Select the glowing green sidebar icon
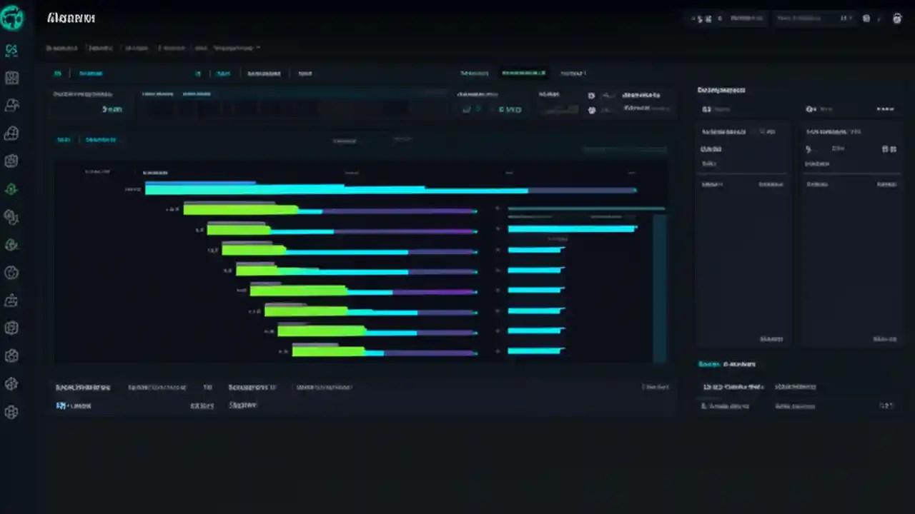Viewport: 915px width, 514px height. [11, 188]
